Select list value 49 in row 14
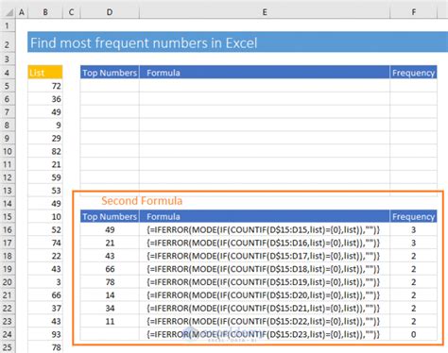448x353 pixels. pos(45,203)
